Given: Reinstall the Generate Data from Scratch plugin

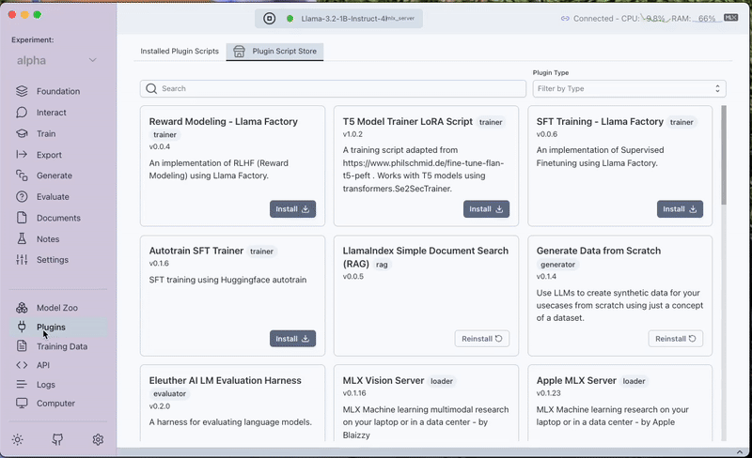Looking at the screenshot, I should point(675,339).
